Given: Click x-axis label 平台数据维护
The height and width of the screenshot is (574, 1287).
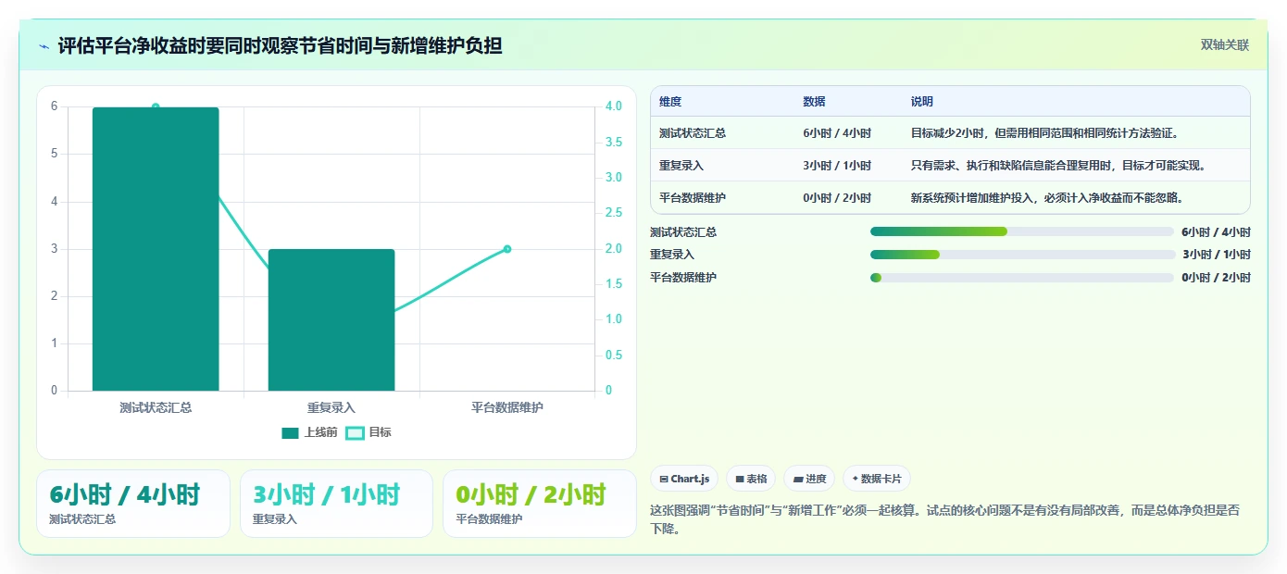Looking at the screenshot, I should pos(507,407).
